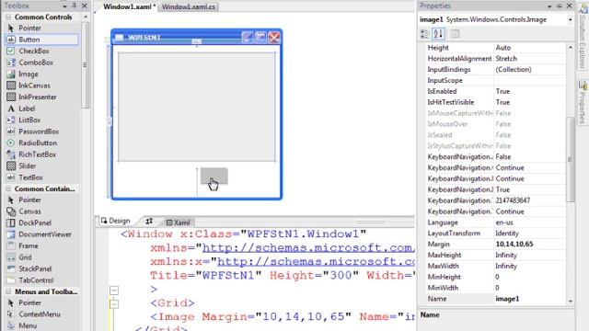The width and height of the screenshot is (589, 331).
Task: Select the ContextMenu item in Toolbox
Action: tap(40, 314)
